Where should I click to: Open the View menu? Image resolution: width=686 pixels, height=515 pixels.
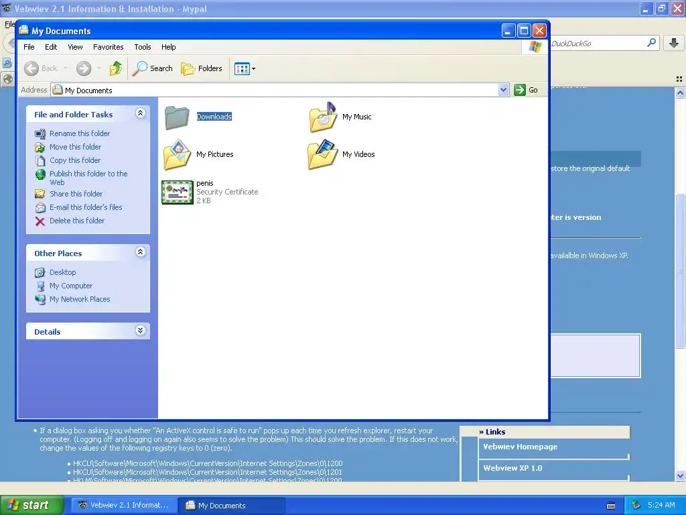[75, 47]
